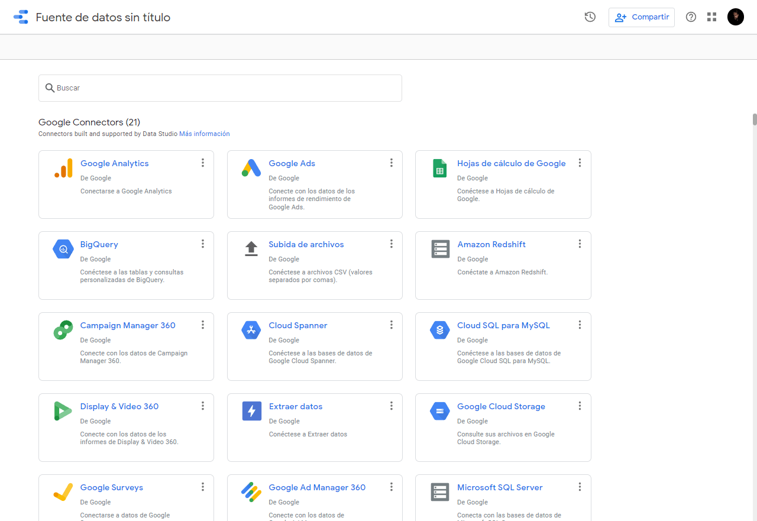Click the Buscar search field
This screenshot has width=757, height=521.
[220, 88]
